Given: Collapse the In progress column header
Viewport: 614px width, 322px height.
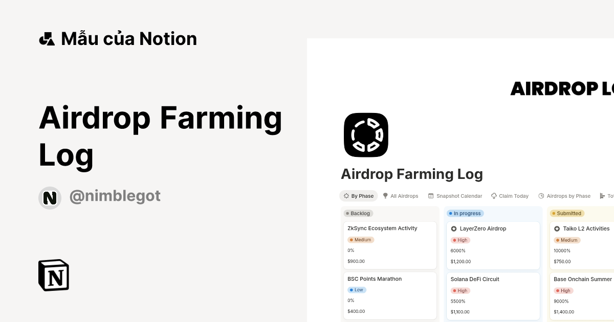Looking at the screenshot, I should pyautogui.click(x=465, y=213).
